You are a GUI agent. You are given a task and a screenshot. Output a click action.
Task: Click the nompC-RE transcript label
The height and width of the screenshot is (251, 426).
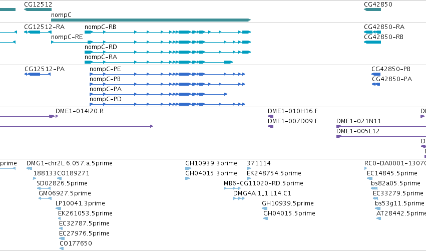67,37
